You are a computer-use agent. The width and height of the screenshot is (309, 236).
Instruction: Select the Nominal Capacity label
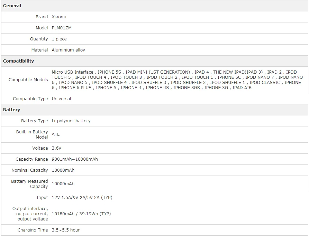(x=30, y=170)
